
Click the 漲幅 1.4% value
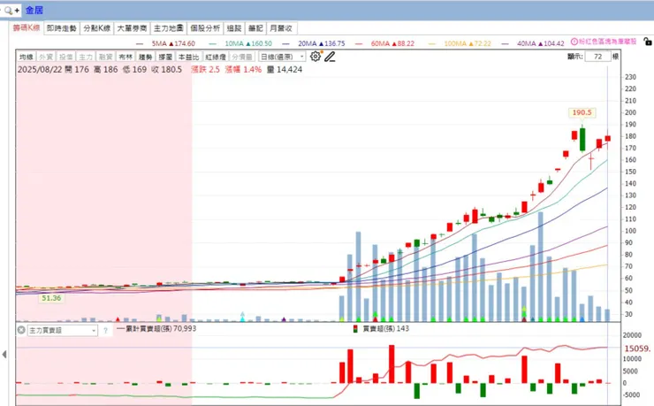click(x=243, y=69)
